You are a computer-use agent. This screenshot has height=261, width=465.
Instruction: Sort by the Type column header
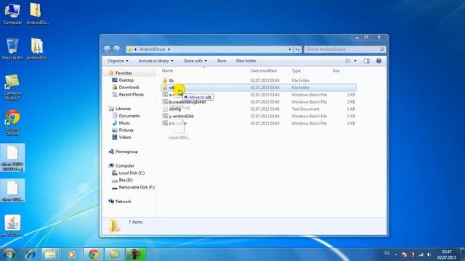click(x=296, y=71)
